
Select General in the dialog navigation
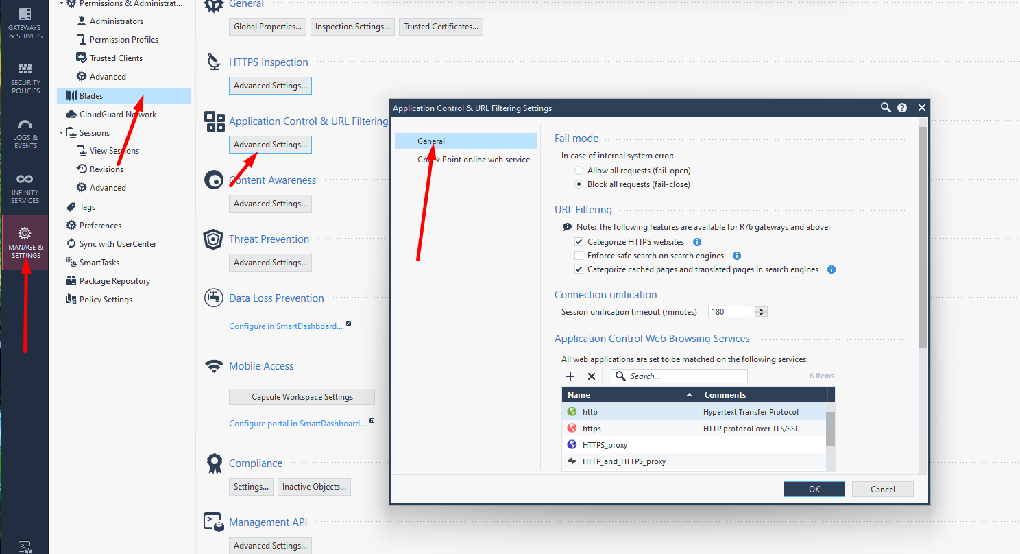(466, 141)
